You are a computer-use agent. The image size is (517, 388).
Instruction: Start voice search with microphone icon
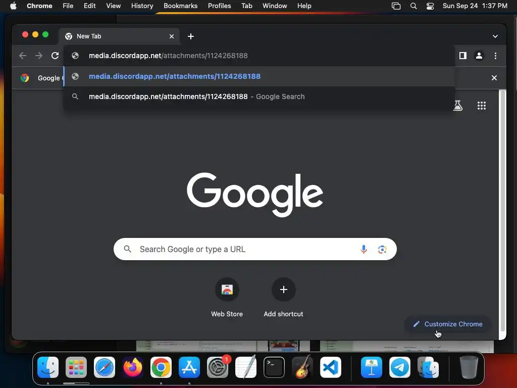(x=364, y=249)
